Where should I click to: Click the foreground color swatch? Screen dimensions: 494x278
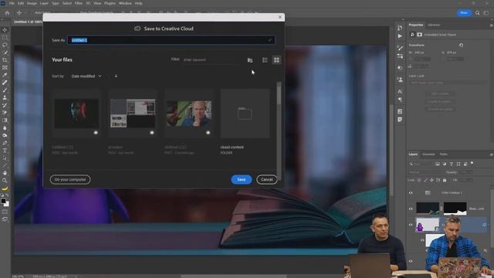(x=3, y=201)
